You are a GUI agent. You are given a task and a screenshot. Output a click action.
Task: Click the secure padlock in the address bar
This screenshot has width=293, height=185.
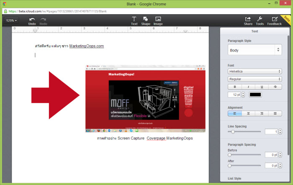5,11
